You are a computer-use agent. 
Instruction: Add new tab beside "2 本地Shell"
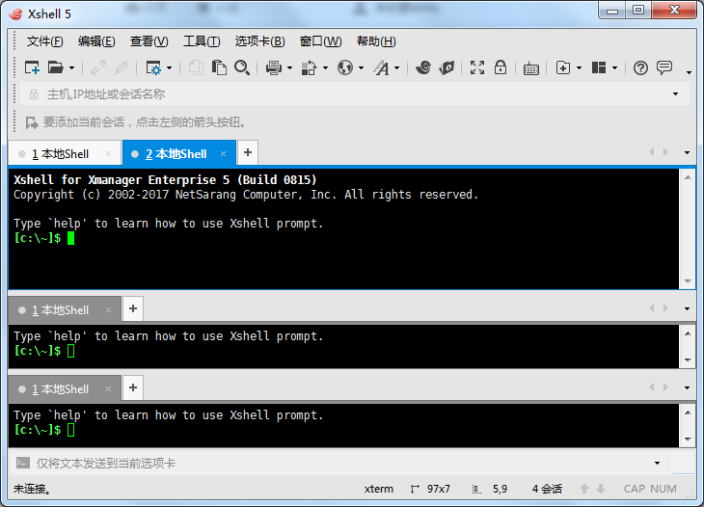click(x=248, y=152)
